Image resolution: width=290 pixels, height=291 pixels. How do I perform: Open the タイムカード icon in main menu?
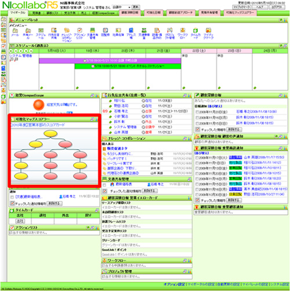(195, 30)
